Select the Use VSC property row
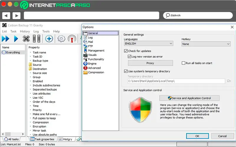 click(38, 98)
